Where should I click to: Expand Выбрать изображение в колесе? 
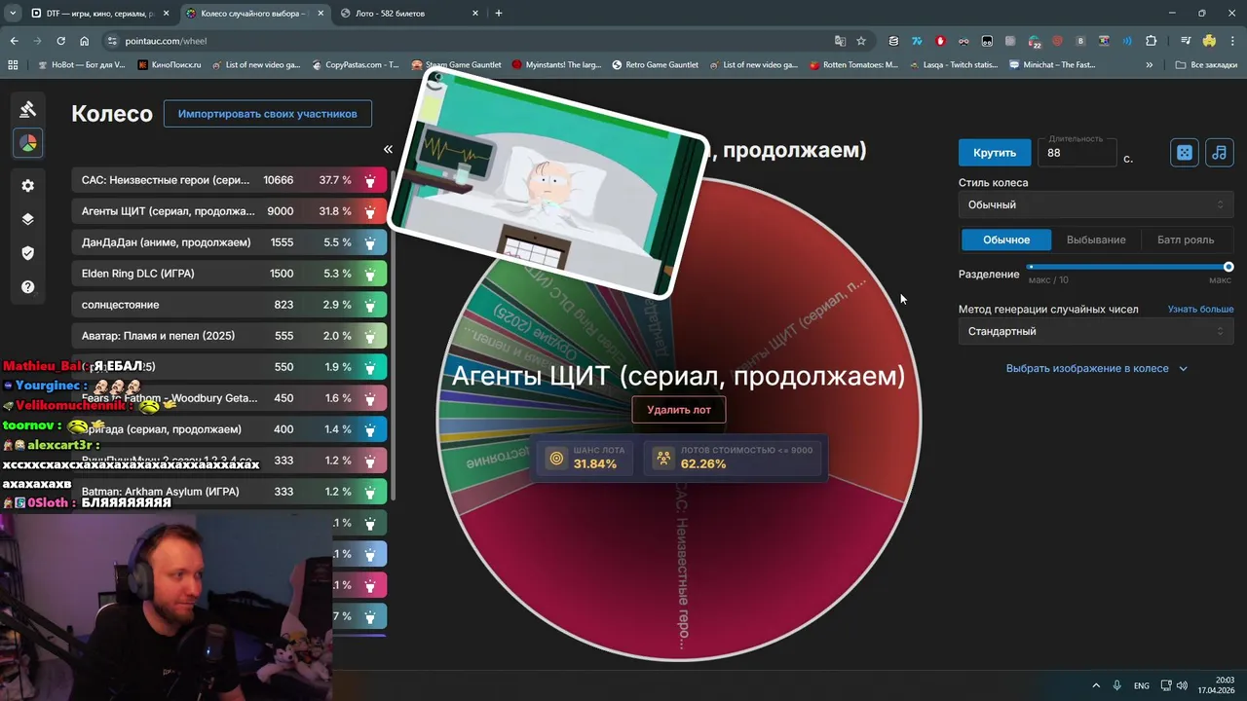[1096, 369]
